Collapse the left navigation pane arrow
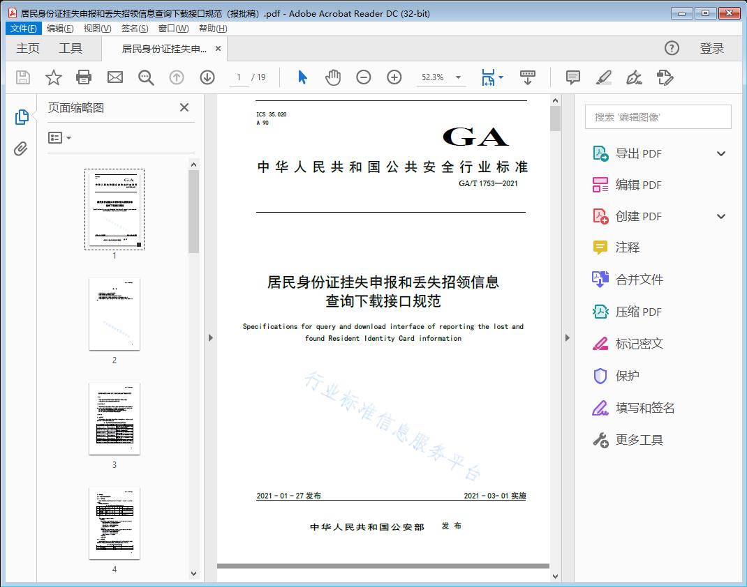 tap(210, 338)
